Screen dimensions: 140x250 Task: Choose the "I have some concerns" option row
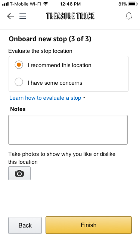69,82
